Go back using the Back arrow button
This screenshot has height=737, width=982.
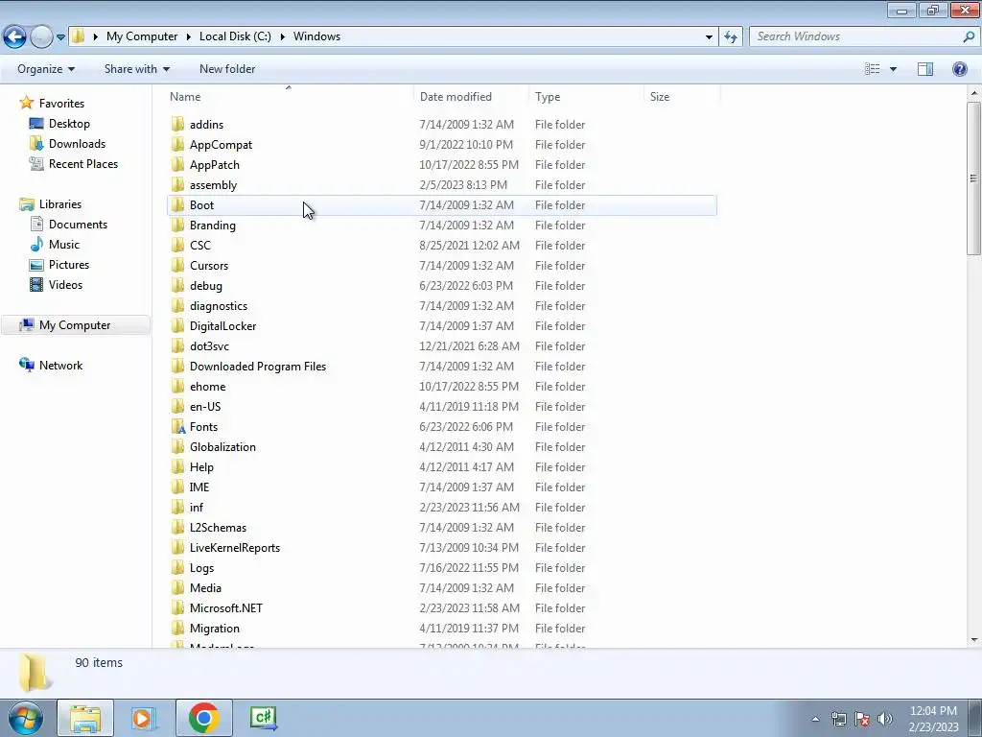tap(15, 36)
